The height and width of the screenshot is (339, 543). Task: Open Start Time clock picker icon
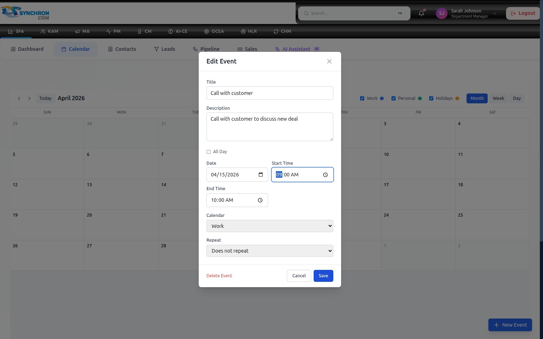(325, 175)
